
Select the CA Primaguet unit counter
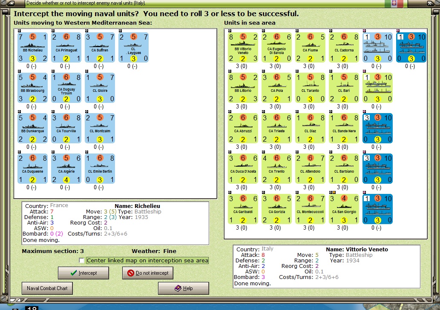(66, 48)
